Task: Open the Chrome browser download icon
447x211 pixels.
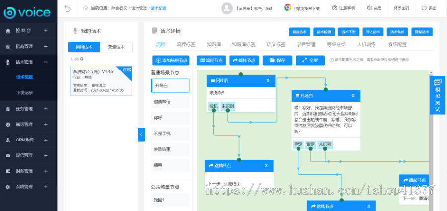Action: tap(288, 8)
